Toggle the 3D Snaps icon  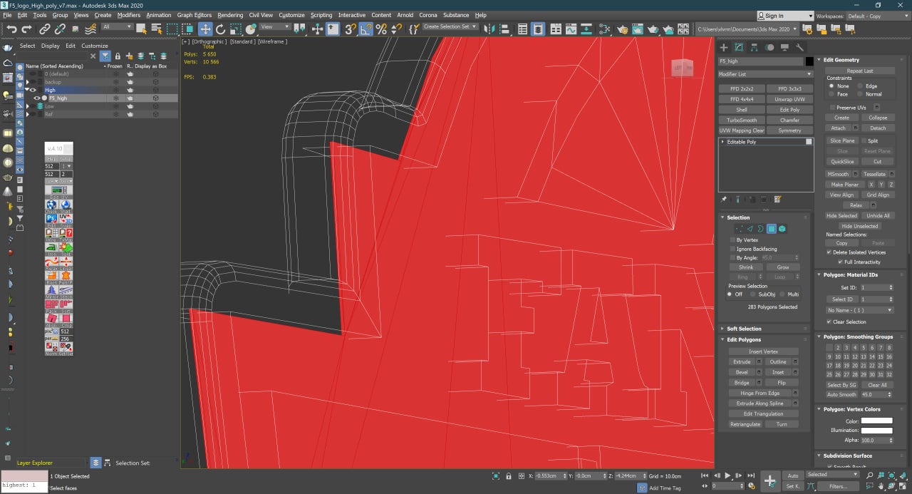pos(350,29)
